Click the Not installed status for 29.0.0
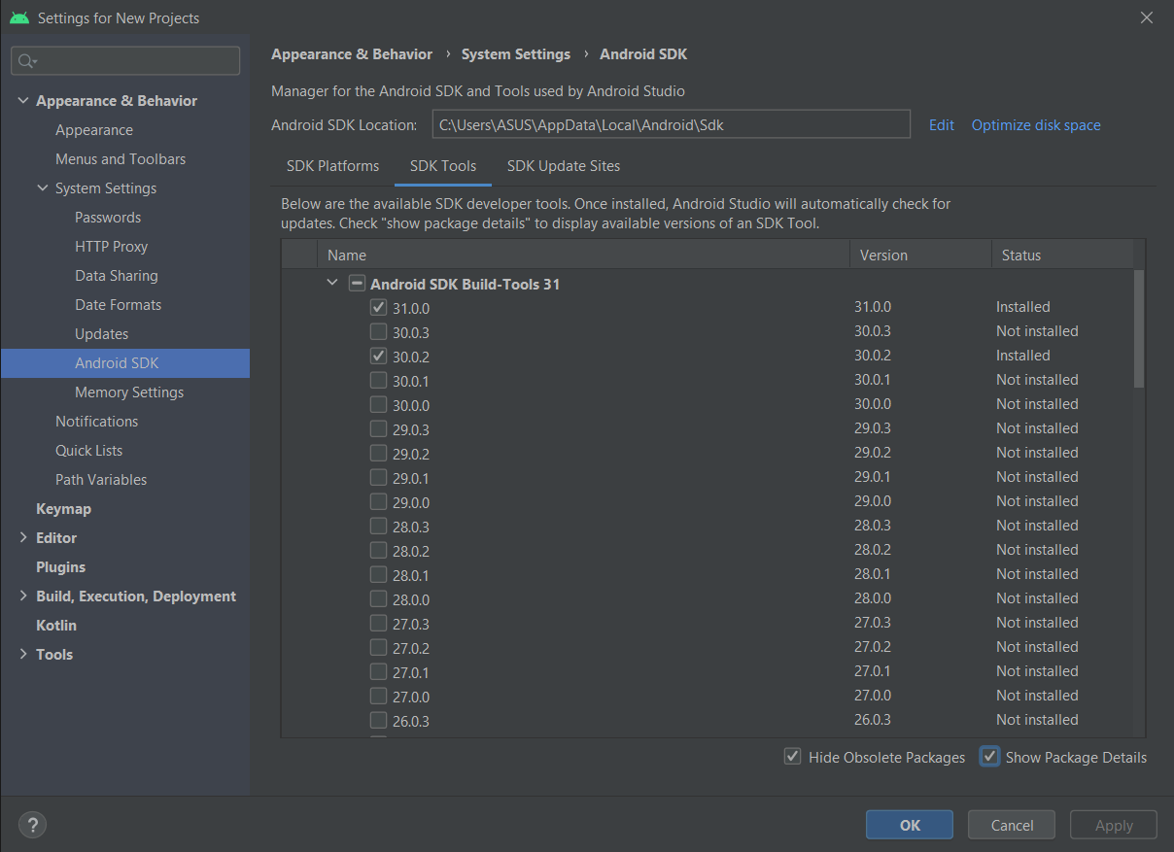This screenshot has height=852, width=1174. pyautogui.click(x=1037, y=501)
